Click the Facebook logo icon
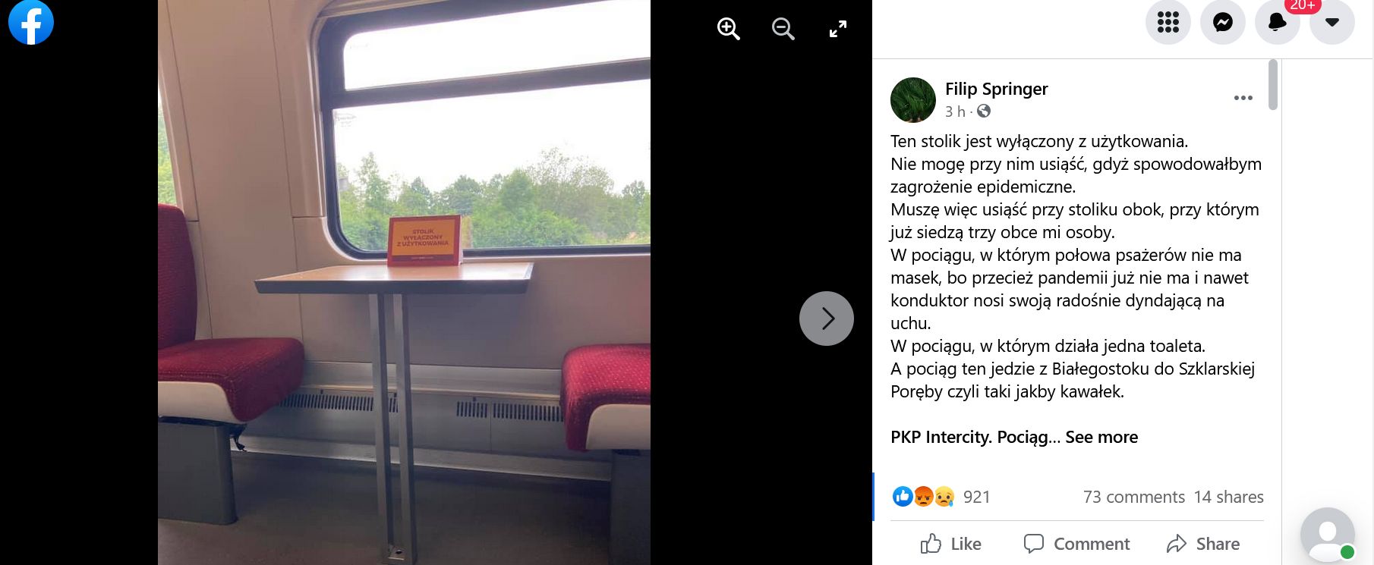 pyautogui.click(x=31, y=22)
